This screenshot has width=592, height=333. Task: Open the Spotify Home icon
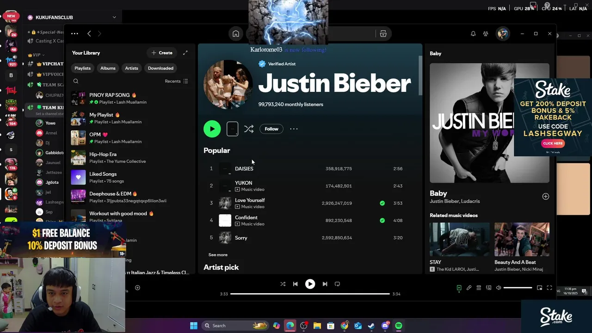click(236, 34)
